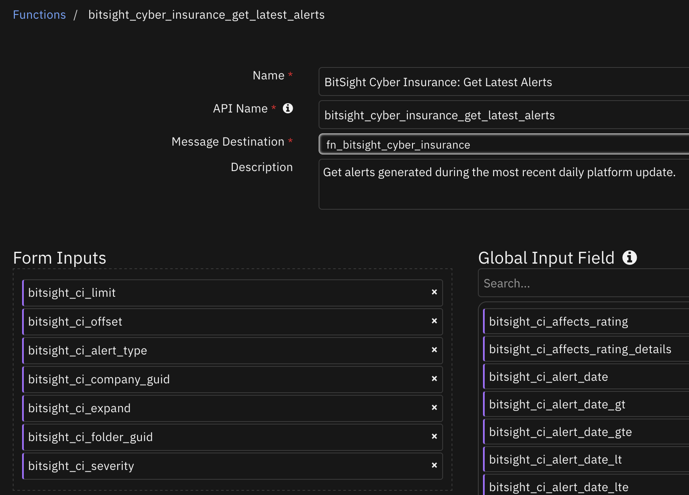Remove bitsight_ci_alert_type from form inputs
The width and height of the screenshot is (689, 495).
point(434,350)
